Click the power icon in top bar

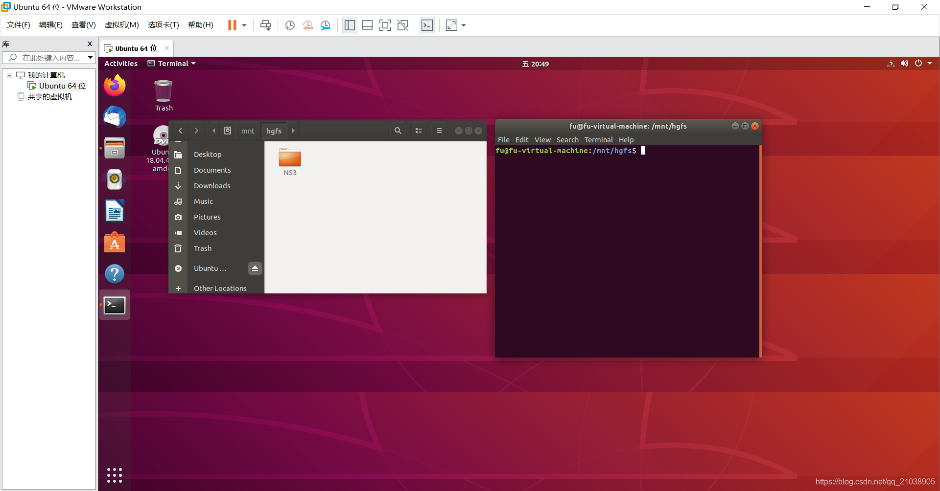(918, 64)
